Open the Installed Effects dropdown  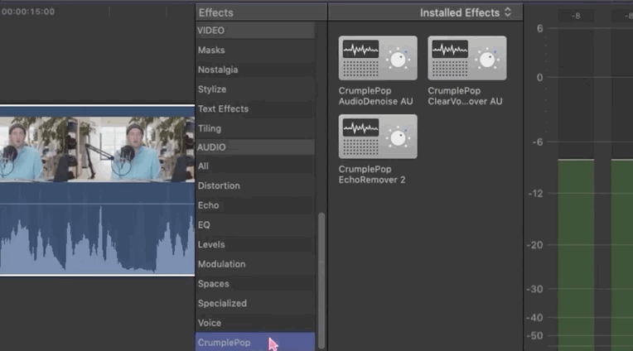466,12
